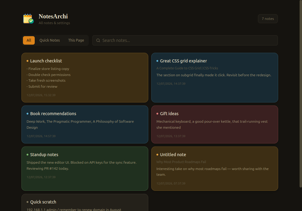Image resolution: width=302 pixels, height=211 pixels.
Task: Click the vertical page scrollbar
Action: coord(301,93)
